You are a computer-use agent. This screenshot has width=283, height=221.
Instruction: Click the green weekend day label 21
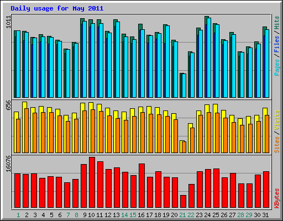pyautogui.click(x=182, y=215)
